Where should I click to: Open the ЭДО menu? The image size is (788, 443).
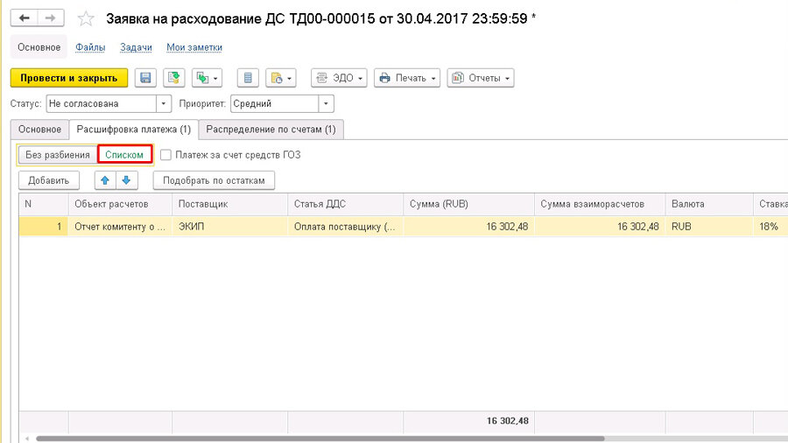click(339, 78)
